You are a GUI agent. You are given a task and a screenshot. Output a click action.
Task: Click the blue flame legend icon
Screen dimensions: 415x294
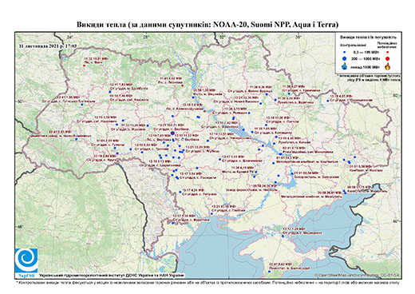click(345, 66)
